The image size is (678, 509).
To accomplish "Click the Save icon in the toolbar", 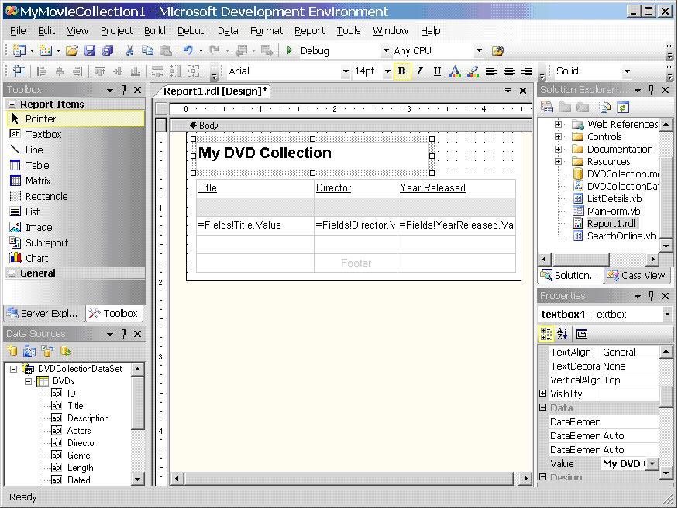I will pos(90,51).
